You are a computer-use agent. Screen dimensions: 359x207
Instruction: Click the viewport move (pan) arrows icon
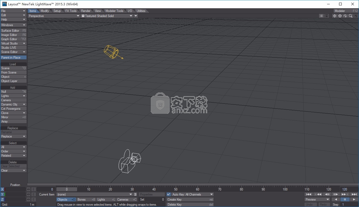340,16
